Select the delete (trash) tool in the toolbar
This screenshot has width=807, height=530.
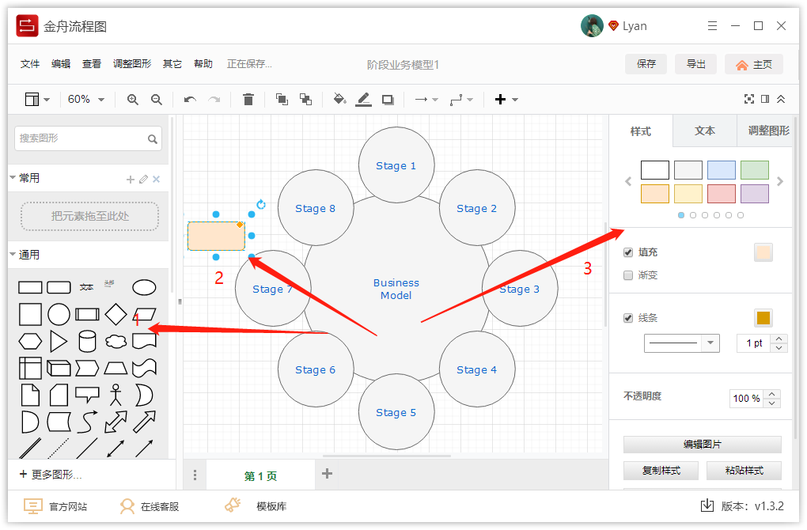[248, 99]
